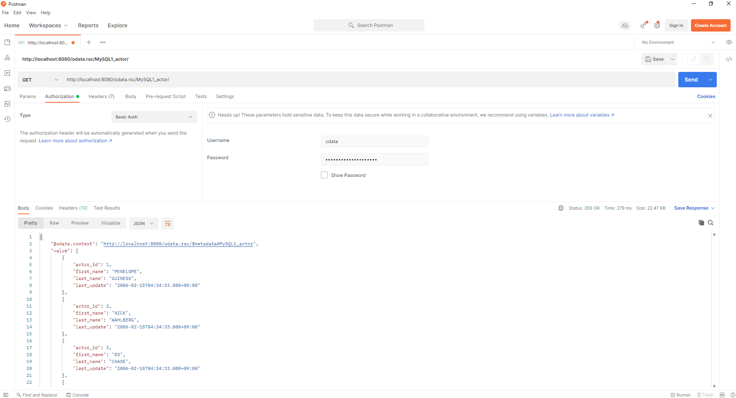Click the request URL input field
This screenshot has height=398, width=736.
(x=369, y=80)
